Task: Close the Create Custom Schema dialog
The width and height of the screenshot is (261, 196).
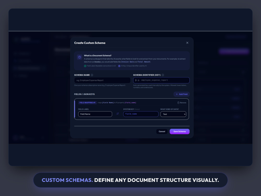Action: 187,43
